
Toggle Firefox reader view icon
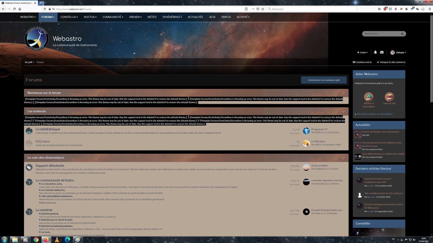coord(246,9)
